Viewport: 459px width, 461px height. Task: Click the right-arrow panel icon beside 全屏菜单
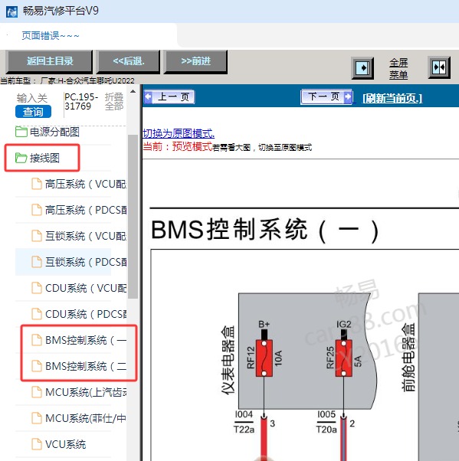pos(362,68)
